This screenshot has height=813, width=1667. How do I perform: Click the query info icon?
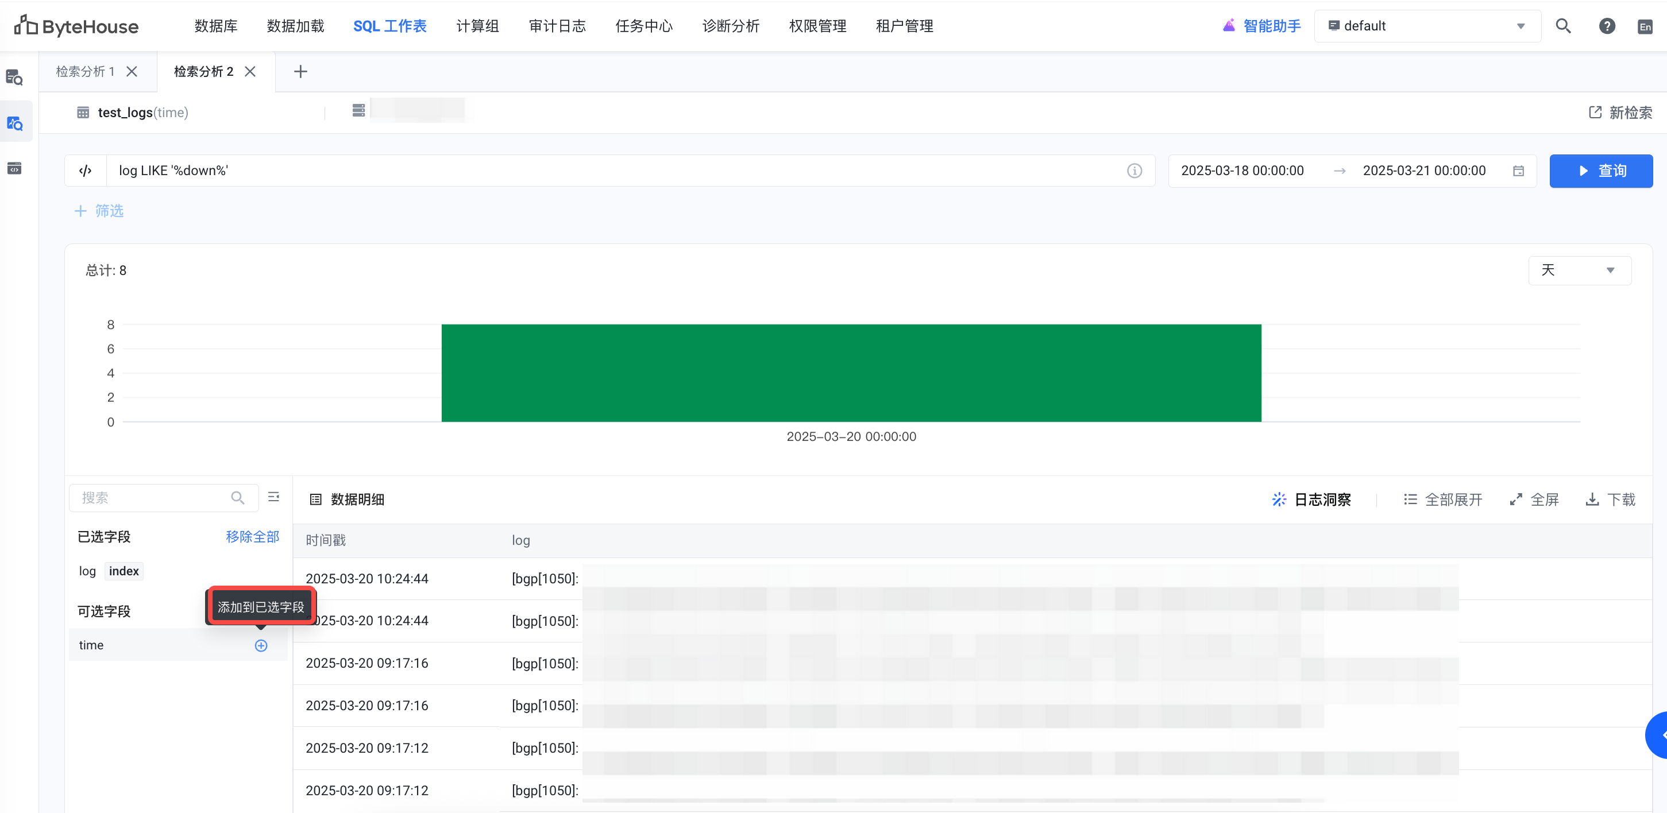coord(1134,171)
